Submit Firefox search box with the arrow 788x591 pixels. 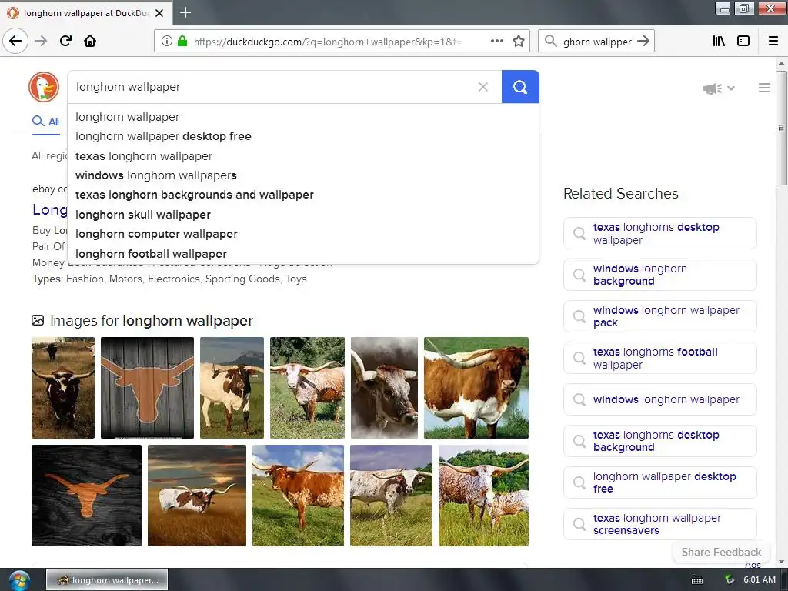(x=643, y=41)
